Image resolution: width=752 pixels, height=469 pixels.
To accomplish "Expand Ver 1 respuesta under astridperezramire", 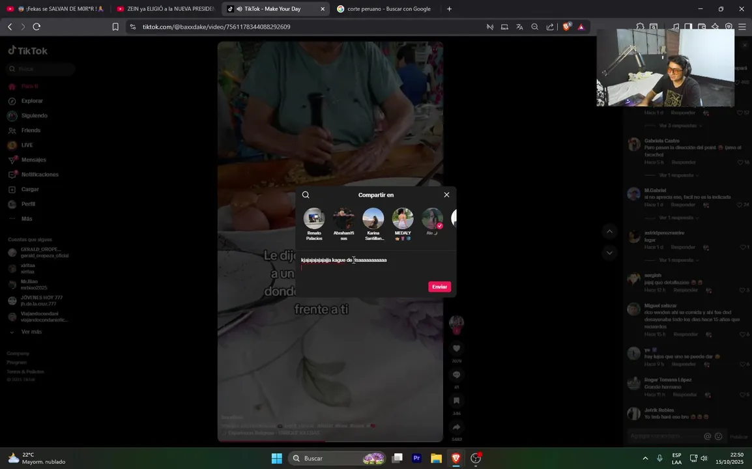I will point(678,260).
